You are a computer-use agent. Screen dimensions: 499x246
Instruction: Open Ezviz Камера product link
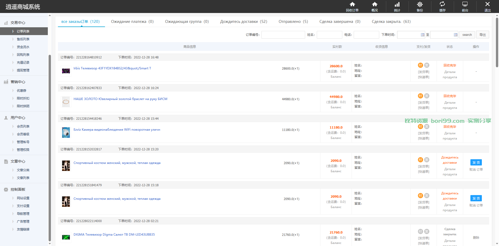tap(117, 130)
